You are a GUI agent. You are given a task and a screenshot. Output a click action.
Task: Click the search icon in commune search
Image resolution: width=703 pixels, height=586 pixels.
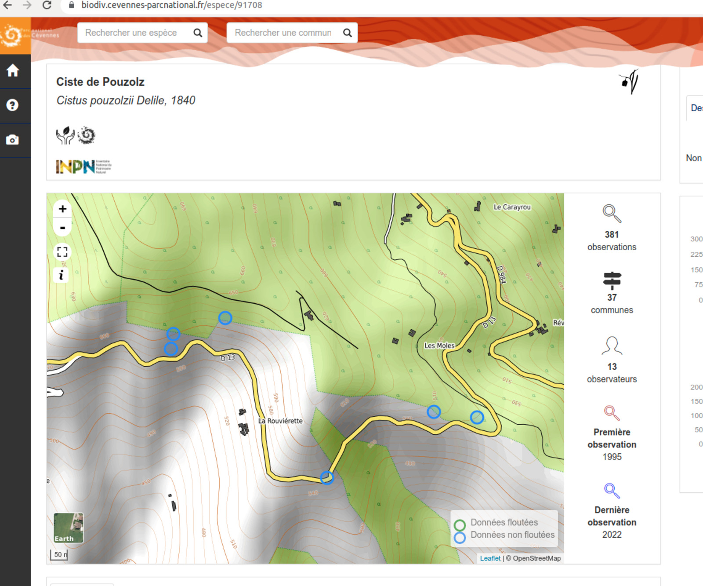coord(347,33)
